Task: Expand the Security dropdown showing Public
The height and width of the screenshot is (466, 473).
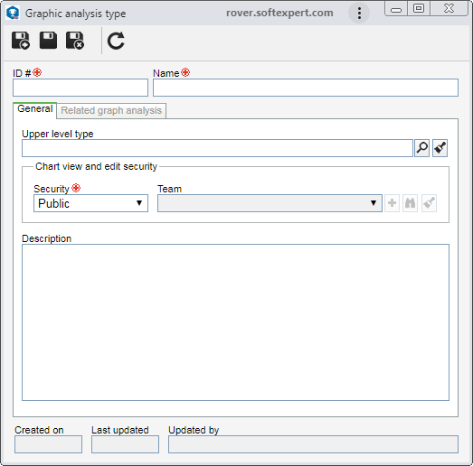Action: pos(90,203)
